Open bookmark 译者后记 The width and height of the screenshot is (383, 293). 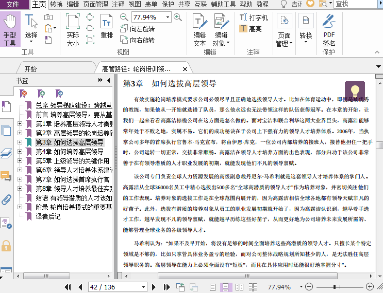point(48,216)
